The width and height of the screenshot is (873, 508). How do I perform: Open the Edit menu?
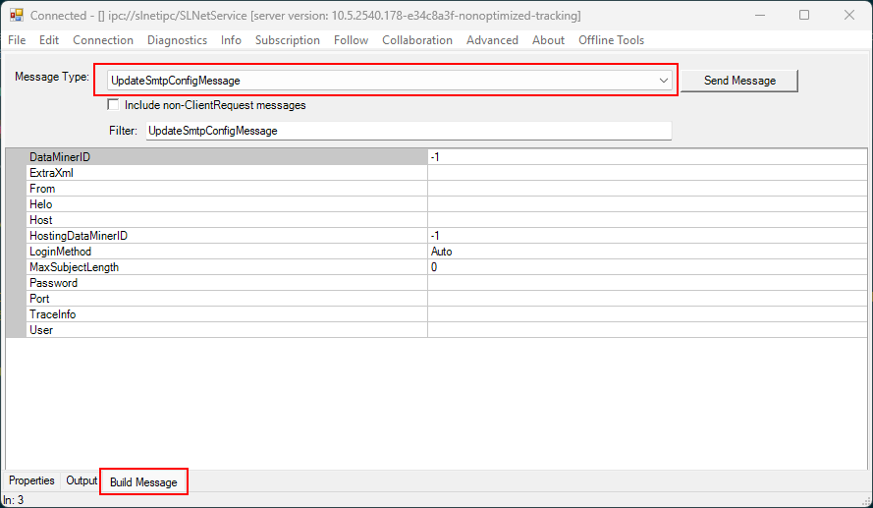click(49, 40)
